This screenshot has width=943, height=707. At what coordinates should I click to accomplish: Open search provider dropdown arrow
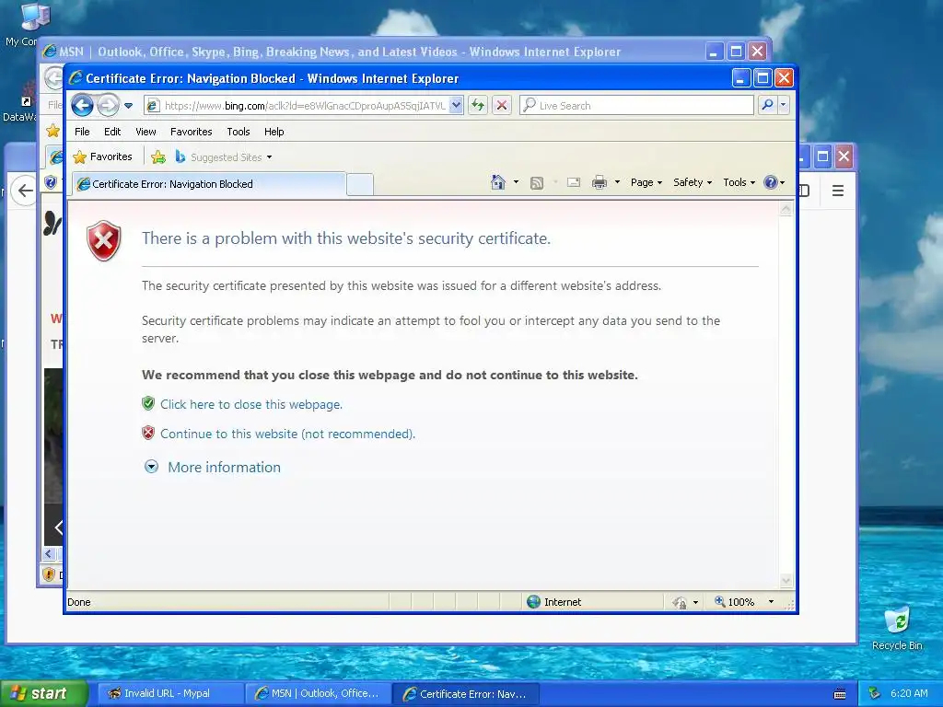(x=783, y=105)
